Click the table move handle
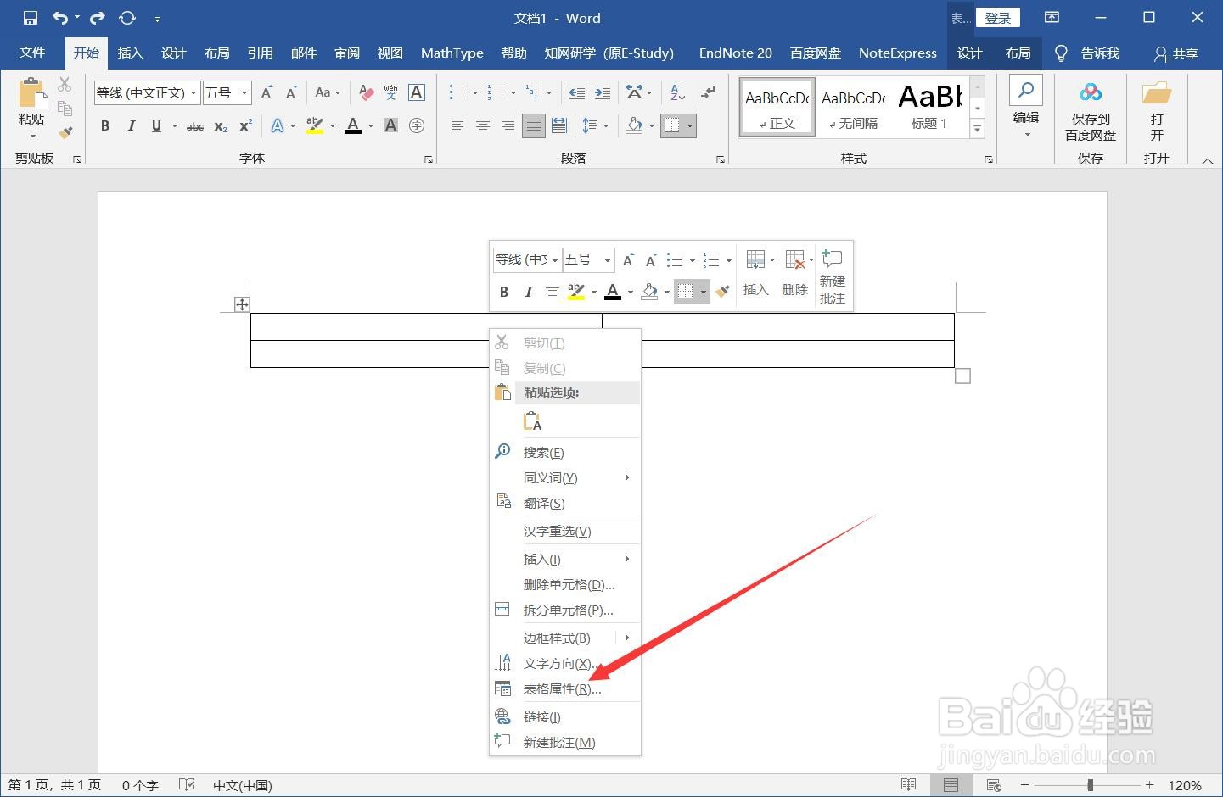Screen dimensions: 1223x797 pos(242,304)
